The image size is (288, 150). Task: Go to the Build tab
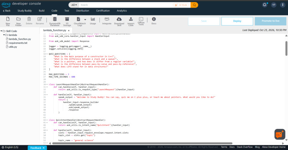click(41, 11)
